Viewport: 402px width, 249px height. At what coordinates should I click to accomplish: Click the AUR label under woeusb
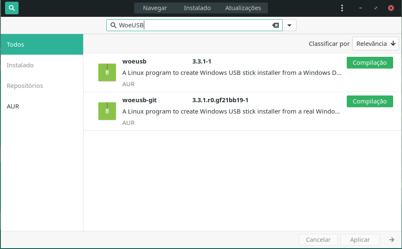tap(128, 84)
